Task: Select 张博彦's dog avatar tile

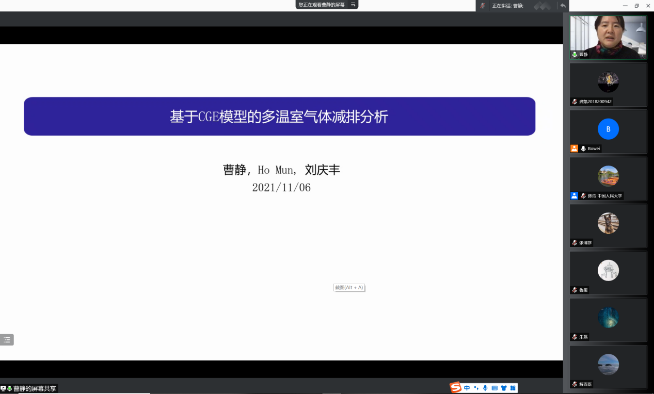Action: pos(608,225)
